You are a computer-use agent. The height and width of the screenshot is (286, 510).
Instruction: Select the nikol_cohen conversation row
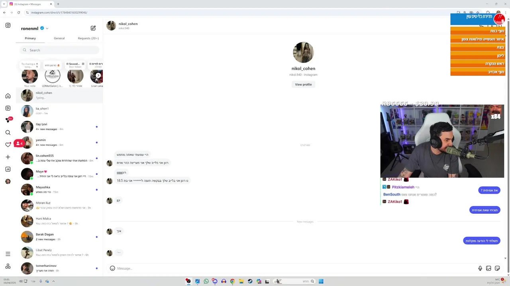pyautogui.click(x=59, y=95)
